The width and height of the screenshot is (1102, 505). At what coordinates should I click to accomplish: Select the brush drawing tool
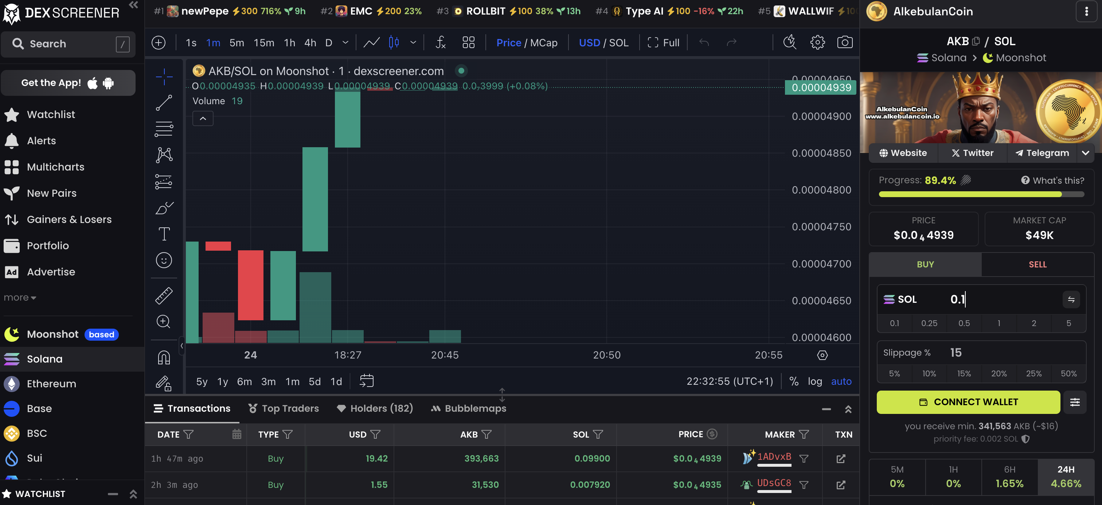point(164,208)
